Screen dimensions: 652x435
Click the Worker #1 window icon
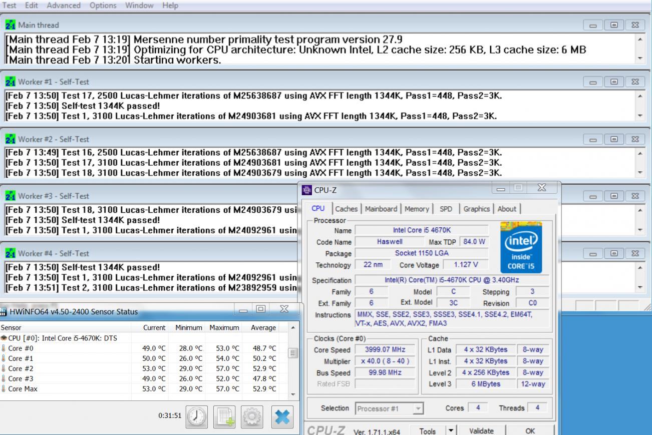10,82
